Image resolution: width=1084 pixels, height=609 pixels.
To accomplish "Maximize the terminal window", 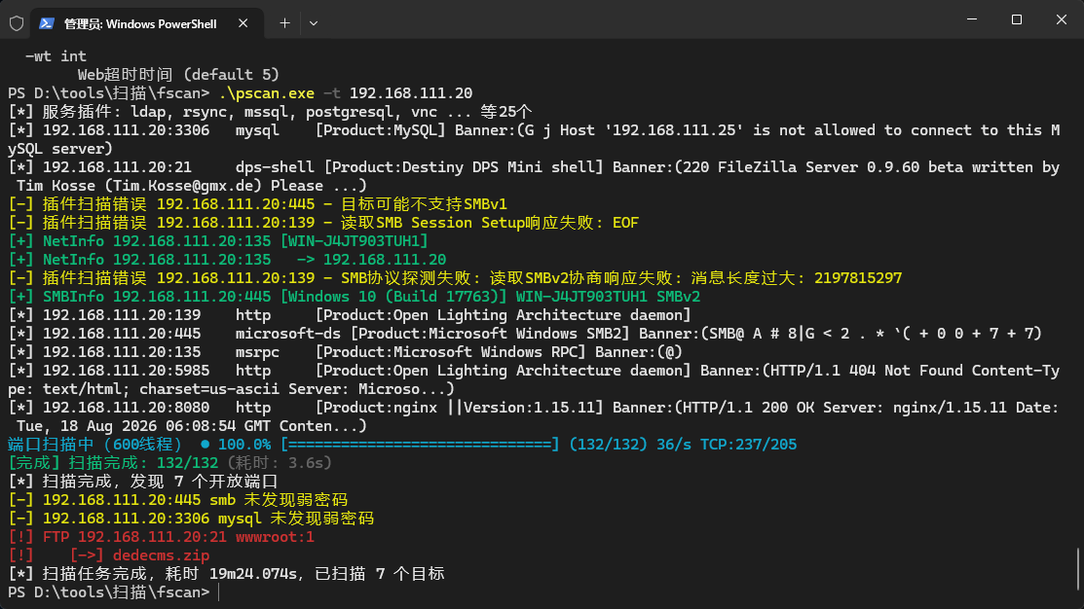I will tap(1016, 19).
